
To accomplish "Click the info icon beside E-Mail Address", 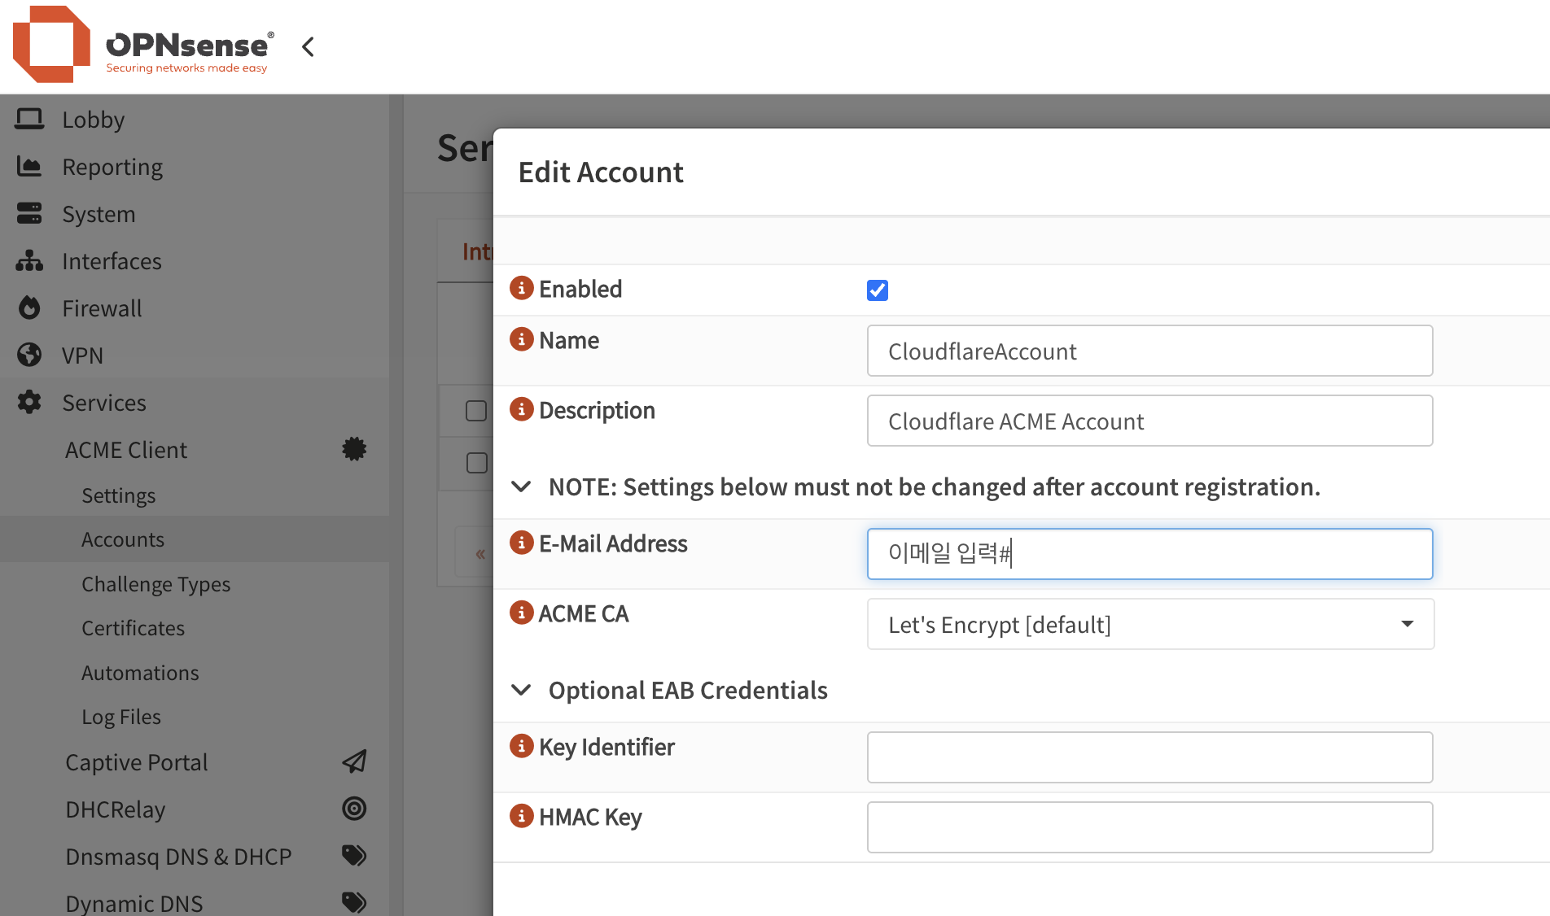I will click(521, 543).
